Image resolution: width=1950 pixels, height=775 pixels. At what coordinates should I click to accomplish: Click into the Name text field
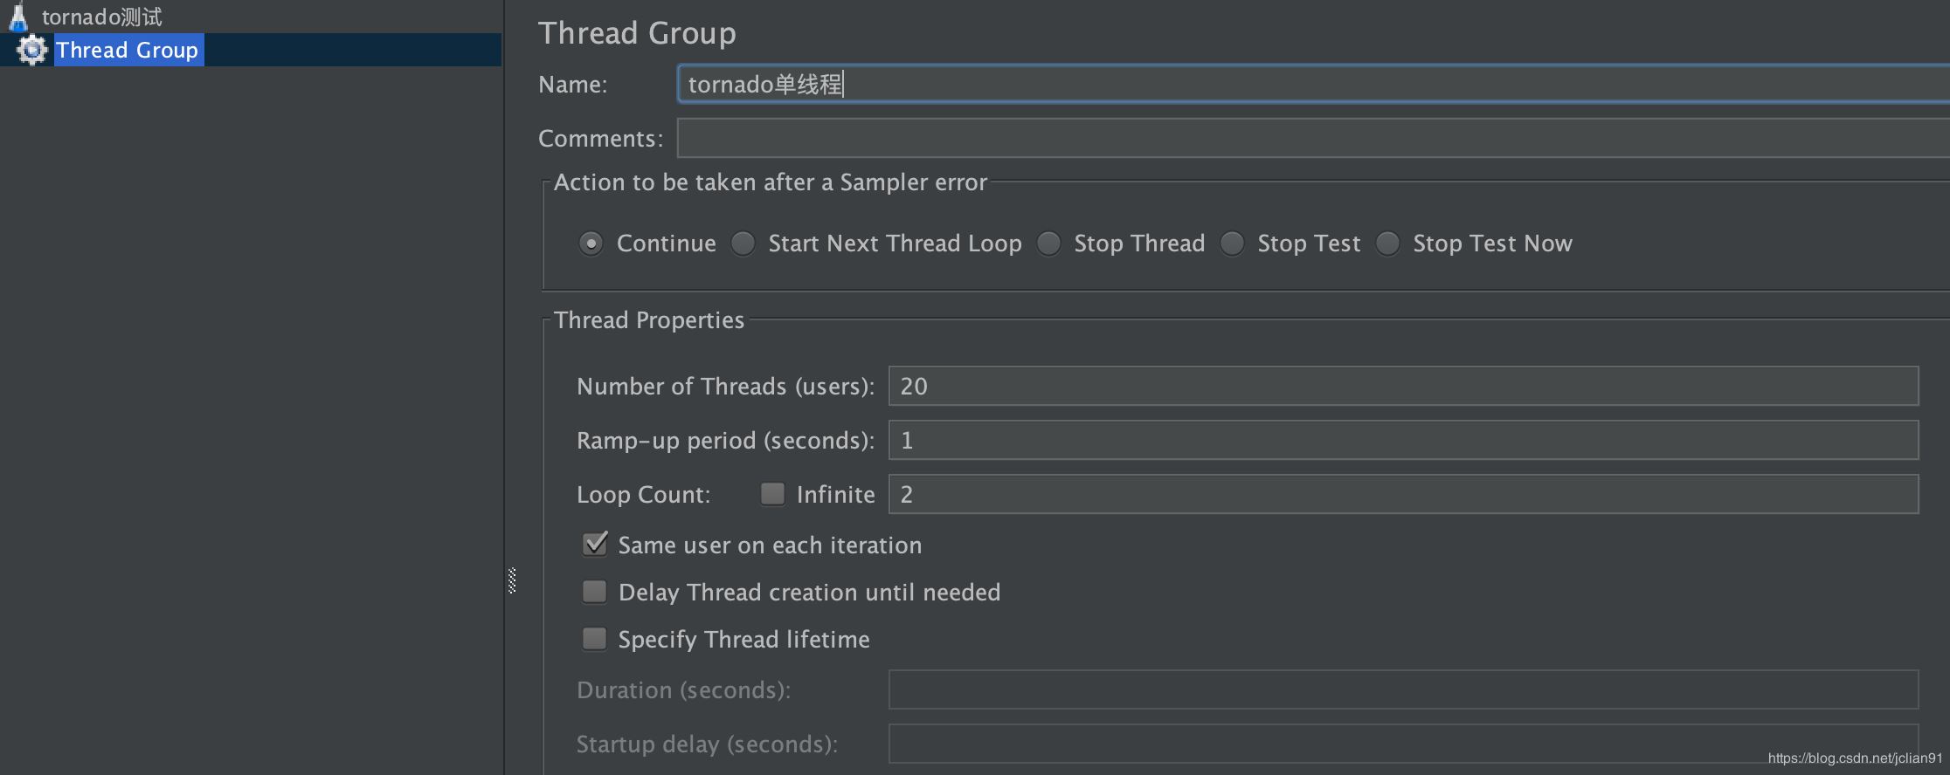click(x=1310, y=85)
